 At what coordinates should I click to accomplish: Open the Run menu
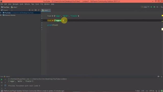[x=33, y=4]
